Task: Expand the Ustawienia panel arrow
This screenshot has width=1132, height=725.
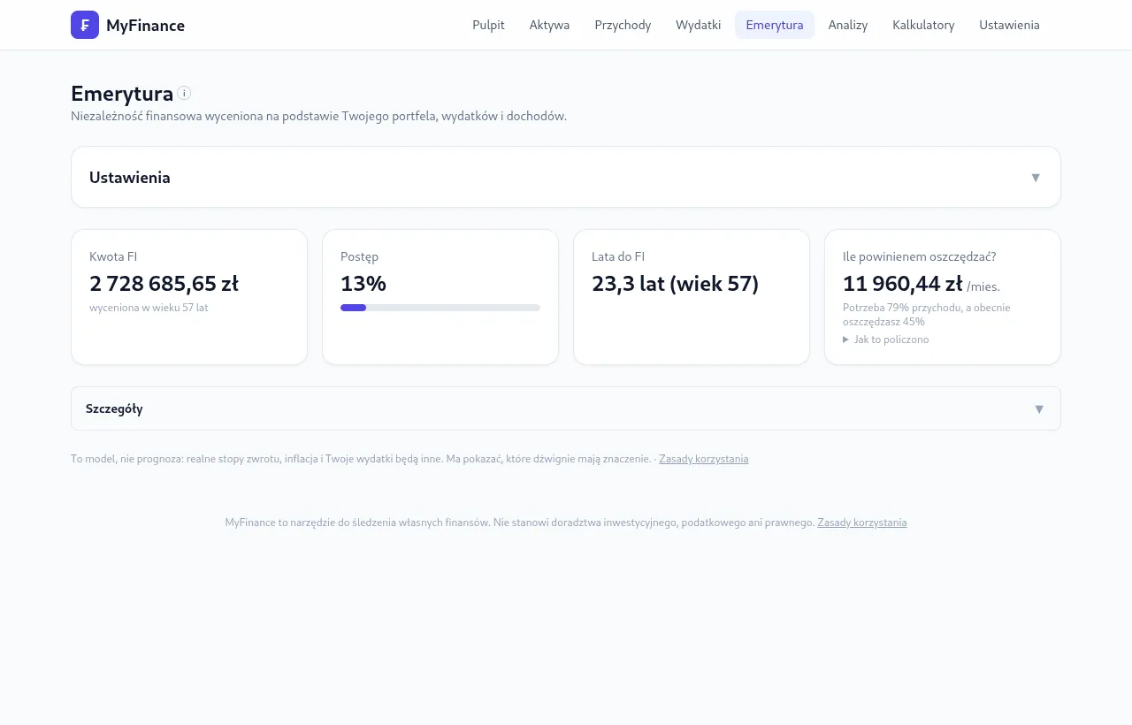Action: [x=1036, y=177]
